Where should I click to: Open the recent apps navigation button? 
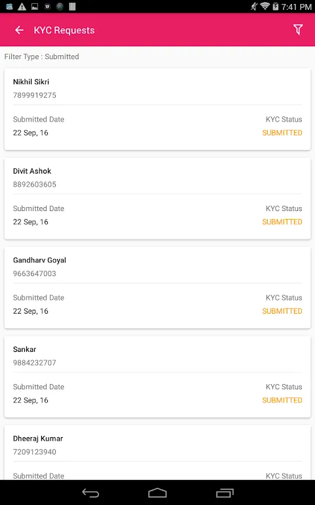point(224,493)
